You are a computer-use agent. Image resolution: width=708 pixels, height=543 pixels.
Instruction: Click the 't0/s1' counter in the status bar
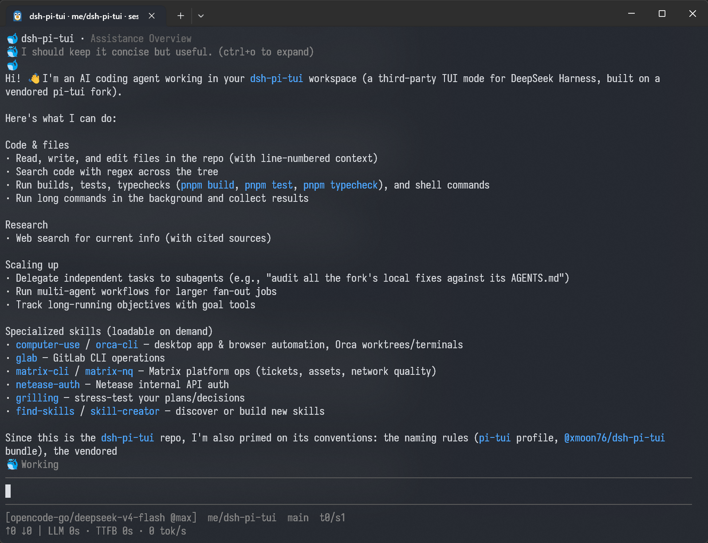pyautogui.click(x=333, y=518)
